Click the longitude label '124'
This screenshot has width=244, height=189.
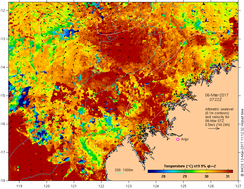click(x=156, y=186)
